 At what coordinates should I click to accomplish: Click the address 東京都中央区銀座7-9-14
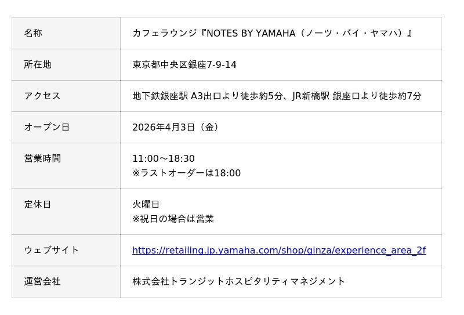pyautogui.click(x=184, y=65)
